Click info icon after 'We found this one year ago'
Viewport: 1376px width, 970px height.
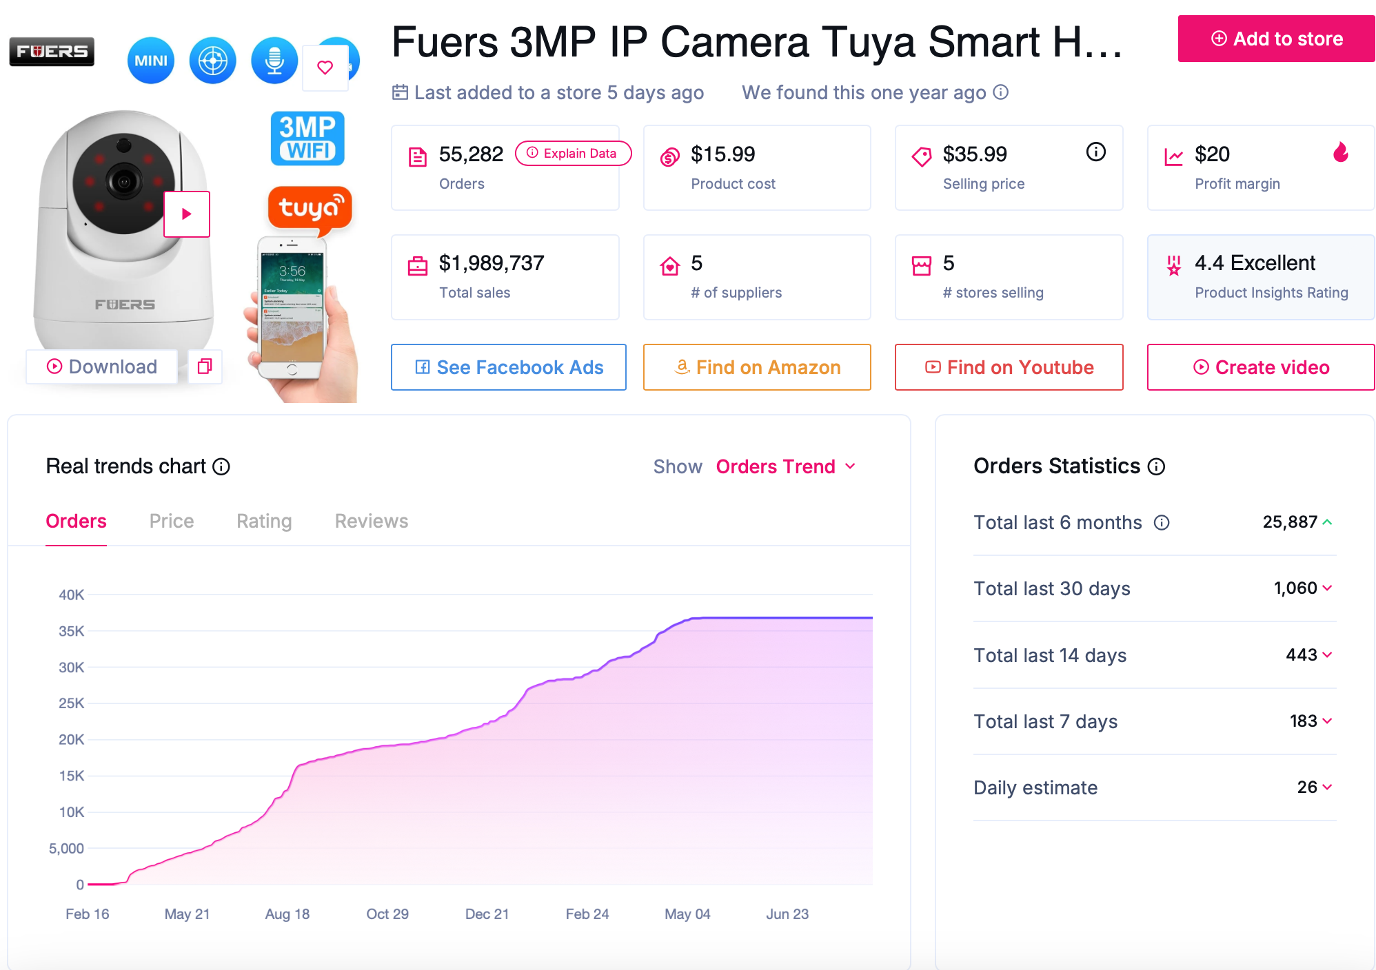[x=1001, y=92]
